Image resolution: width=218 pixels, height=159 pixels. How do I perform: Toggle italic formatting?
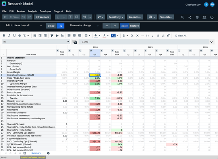click(9, 36)
